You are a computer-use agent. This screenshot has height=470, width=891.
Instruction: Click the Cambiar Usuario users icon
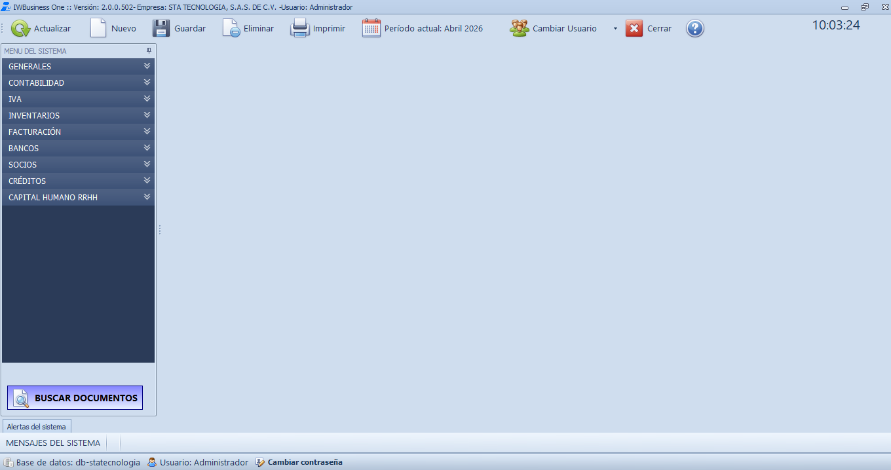519,28
